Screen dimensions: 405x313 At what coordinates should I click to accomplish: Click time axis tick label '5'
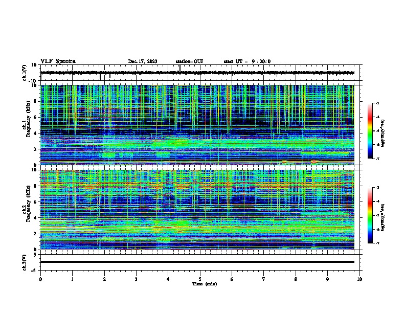pos(200,279)
